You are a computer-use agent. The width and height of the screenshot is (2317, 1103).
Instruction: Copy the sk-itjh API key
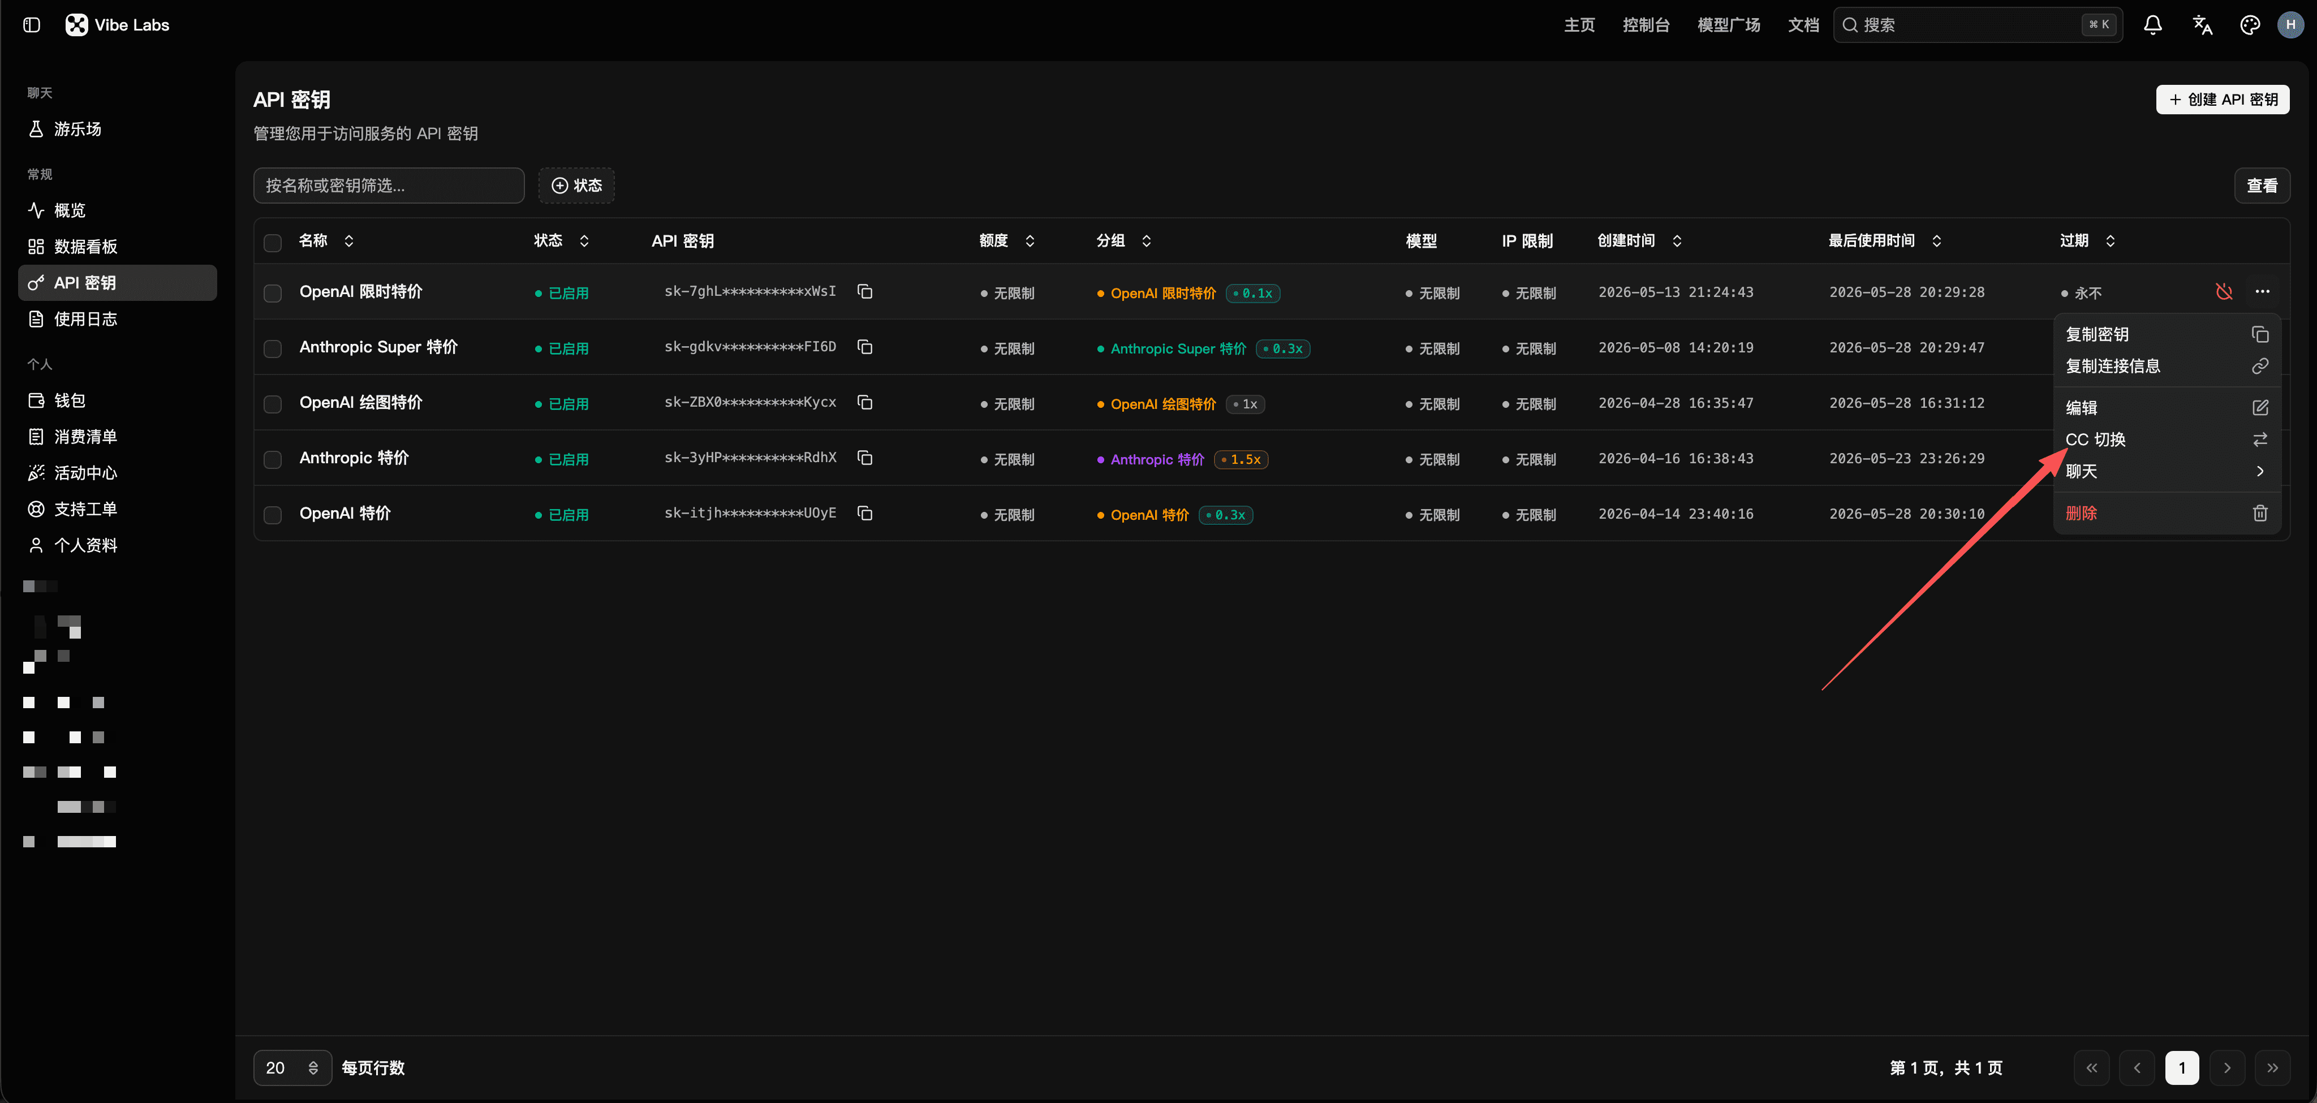[864, 514]
